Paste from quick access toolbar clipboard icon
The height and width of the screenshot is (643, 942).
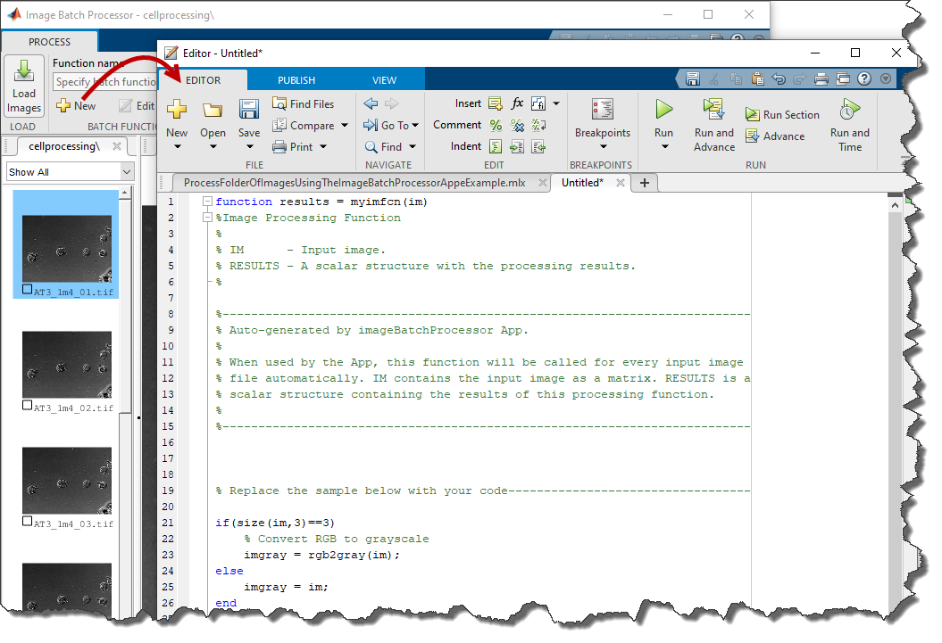tap(757, 78)
